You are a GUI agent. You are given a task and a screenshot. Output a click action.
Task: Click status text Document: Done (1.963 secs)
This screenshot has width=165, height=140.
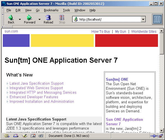tap(69, 136)
